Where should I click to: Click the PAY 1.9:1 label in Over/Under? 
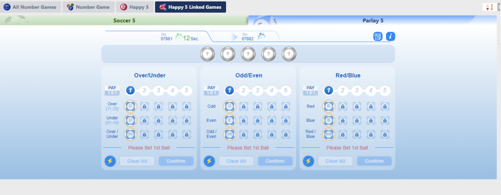[112, 91]
